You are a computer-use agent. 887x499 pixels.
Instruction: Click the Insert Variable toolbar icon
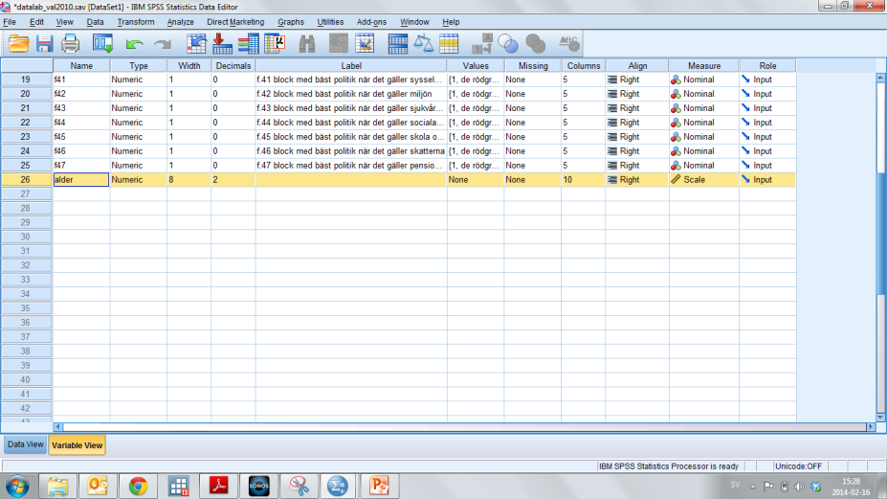pyautogui.click(x=365, y=44)
